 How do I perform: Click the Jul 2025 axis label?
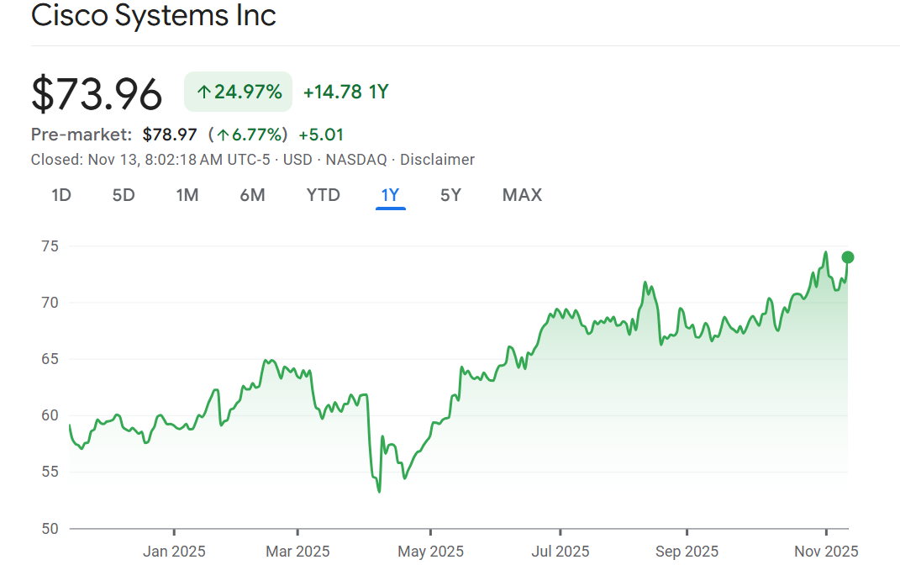coord(560,552)
